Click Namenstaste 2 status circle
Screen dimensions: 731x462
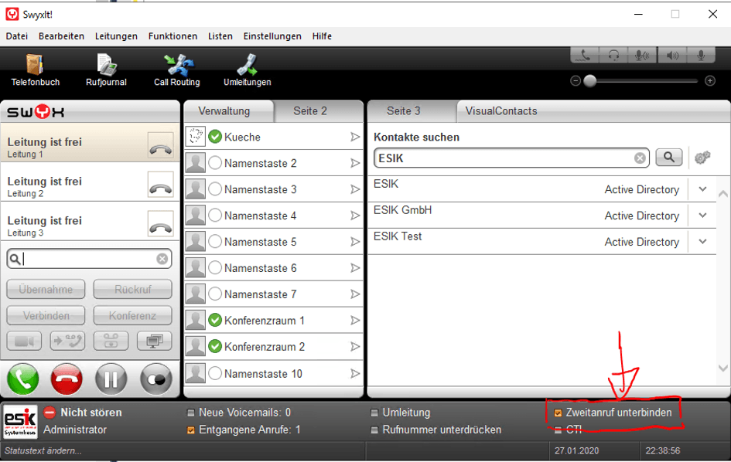[215, 163]
